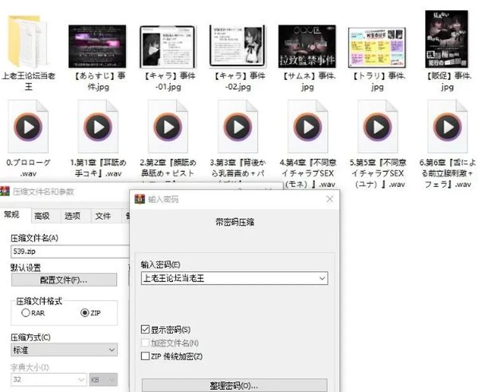Select the 【キャラ】事件-02.jpg image thumbnail
Viewport: 478px width, 392px height.
point(238,45)
